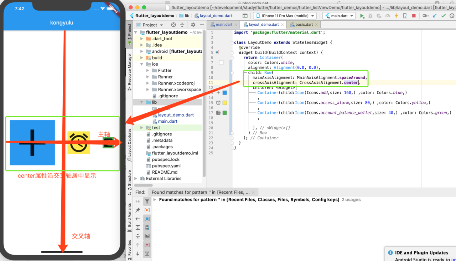Expand .dart_tool folder

pos(142,39)
